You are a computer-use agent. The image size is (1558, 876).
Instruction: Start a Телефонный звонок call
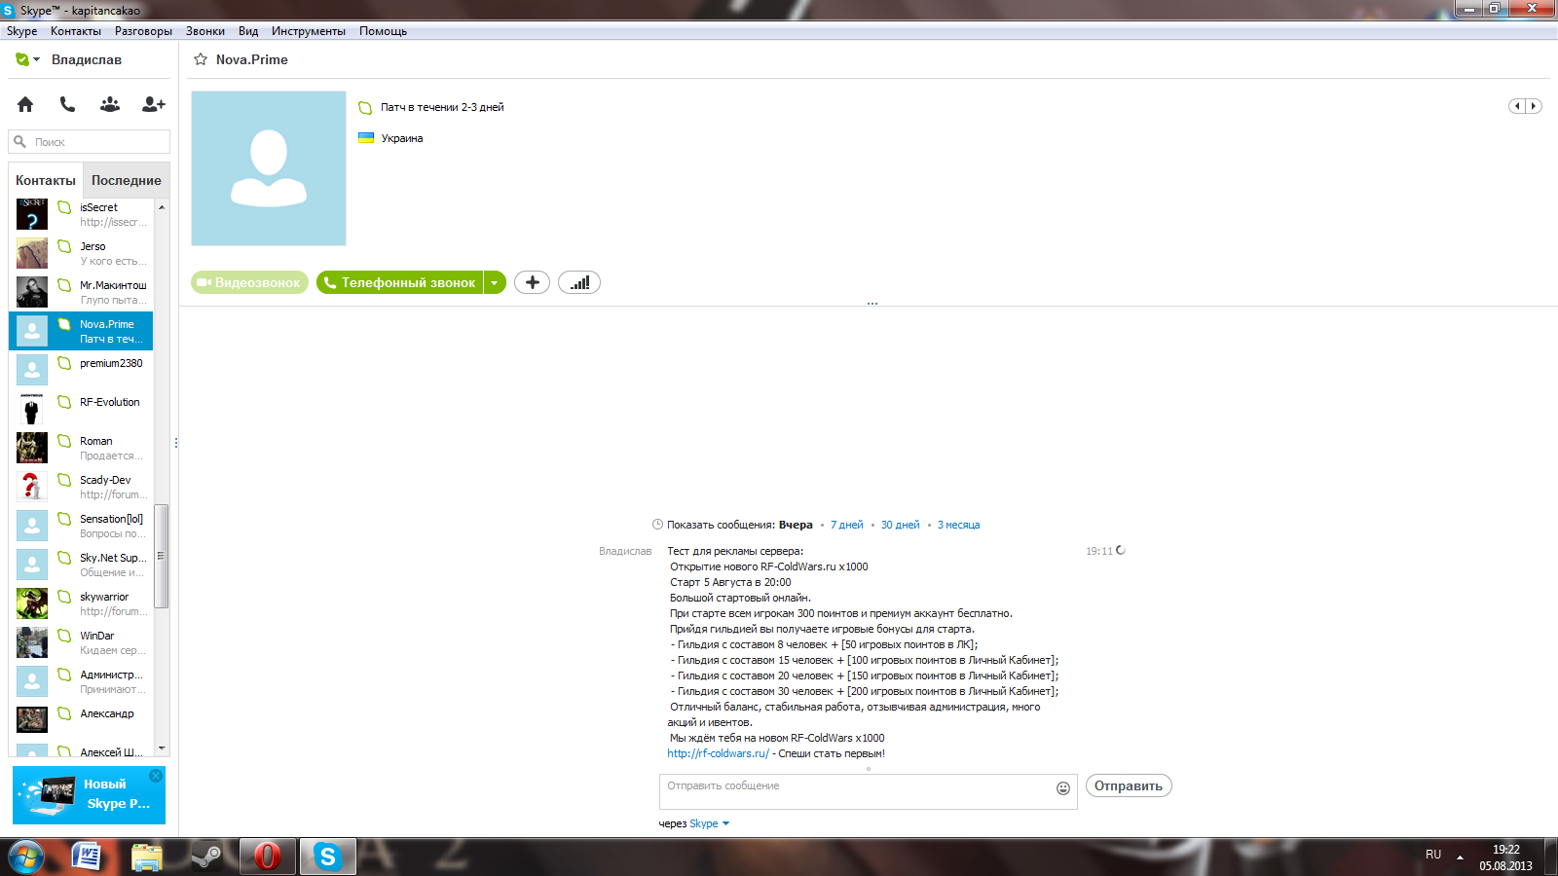coord(400,282)
